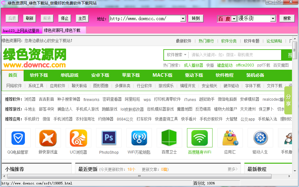Select the UC浏览器 browser icon

pos(78,138)
